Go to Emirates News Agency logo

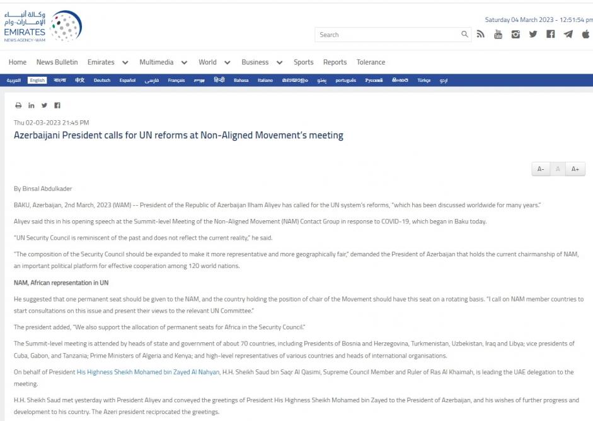(42, 26)
